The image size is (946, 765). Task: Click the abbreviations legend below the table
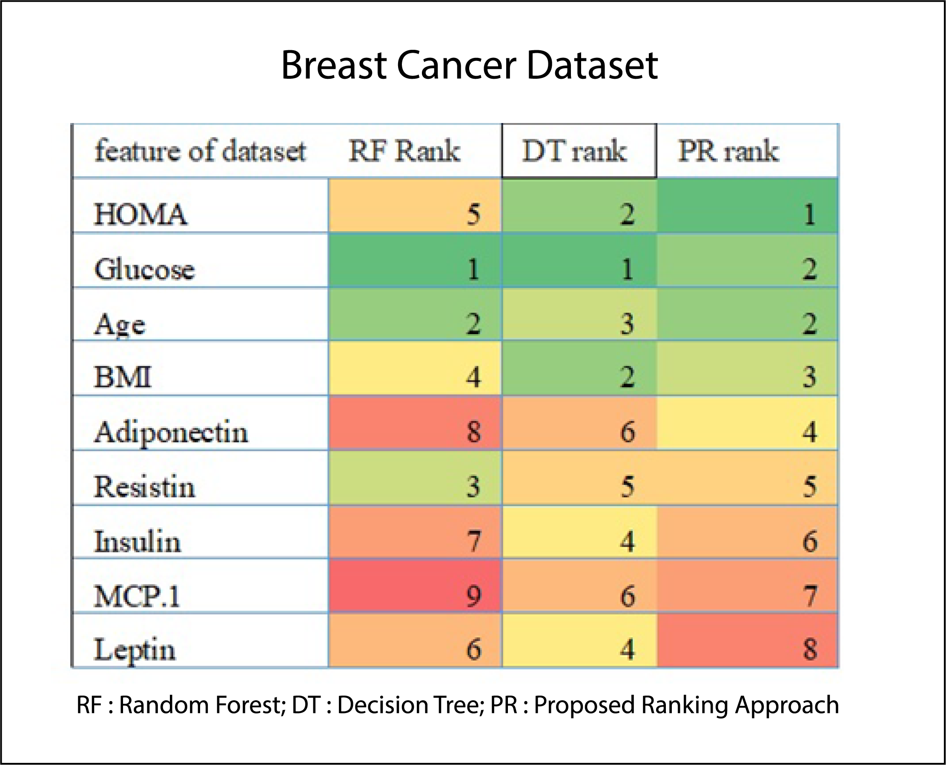point(457,705)
